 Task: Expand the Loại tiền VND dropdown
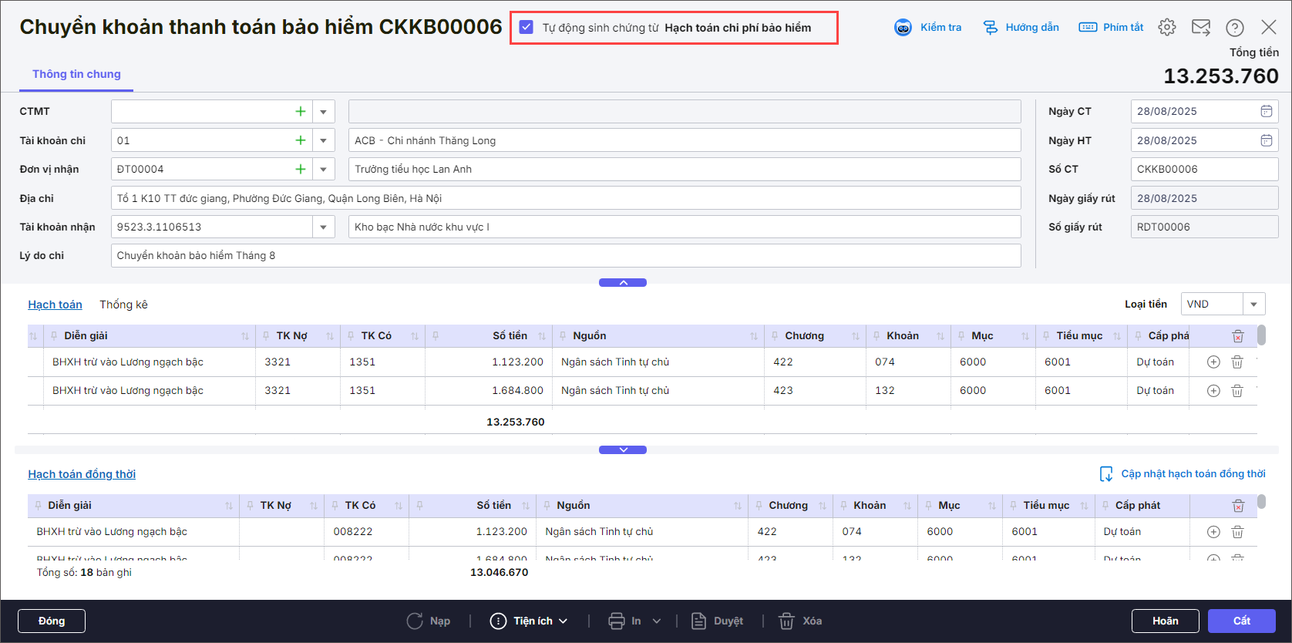(1253, 305)
